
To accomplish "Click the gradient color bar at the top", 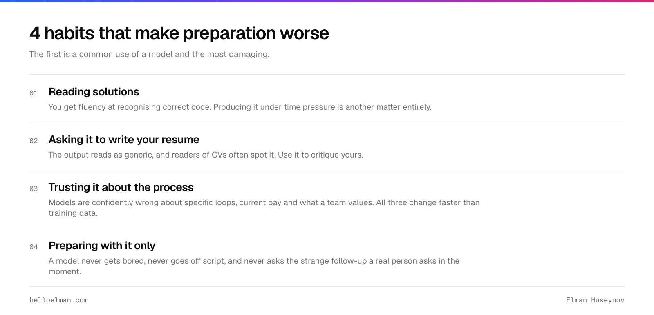I will click(327, 1).
